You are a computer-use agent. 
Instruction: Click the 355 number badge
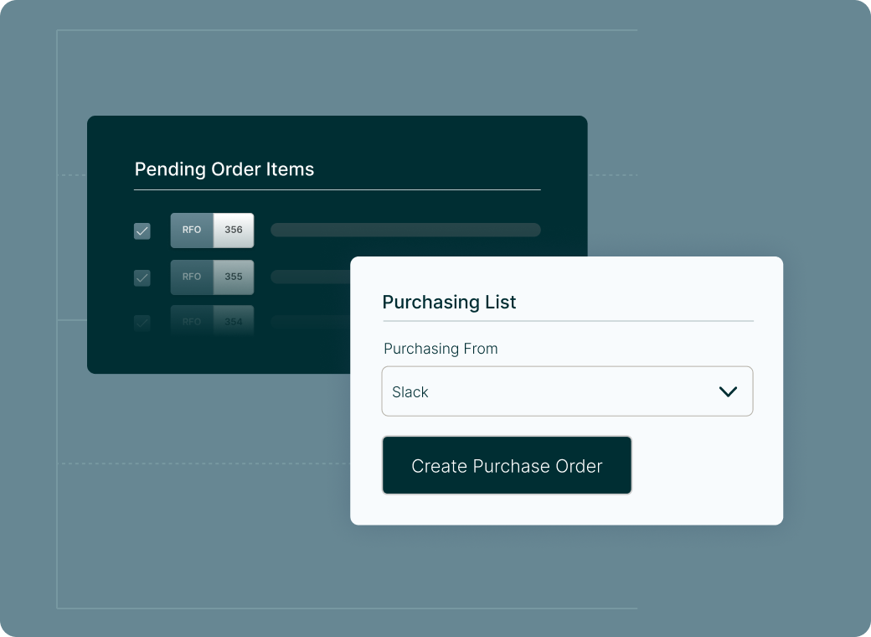pos(234,277)
